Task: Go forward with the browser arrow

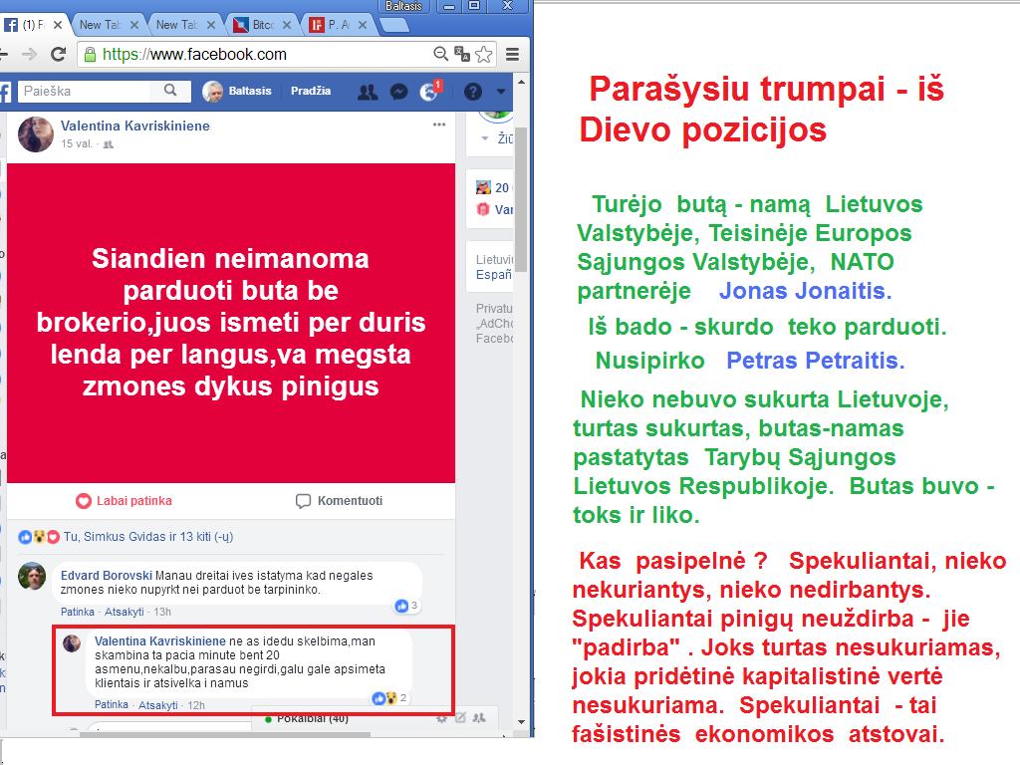Action: click(x=29, y=54)
